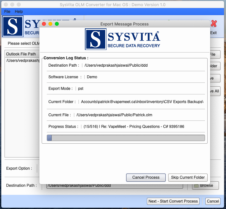Viewport: 226px width, 209px height.
Task: Select the /Users/vedprakashj file row
Action: point(22,61)
